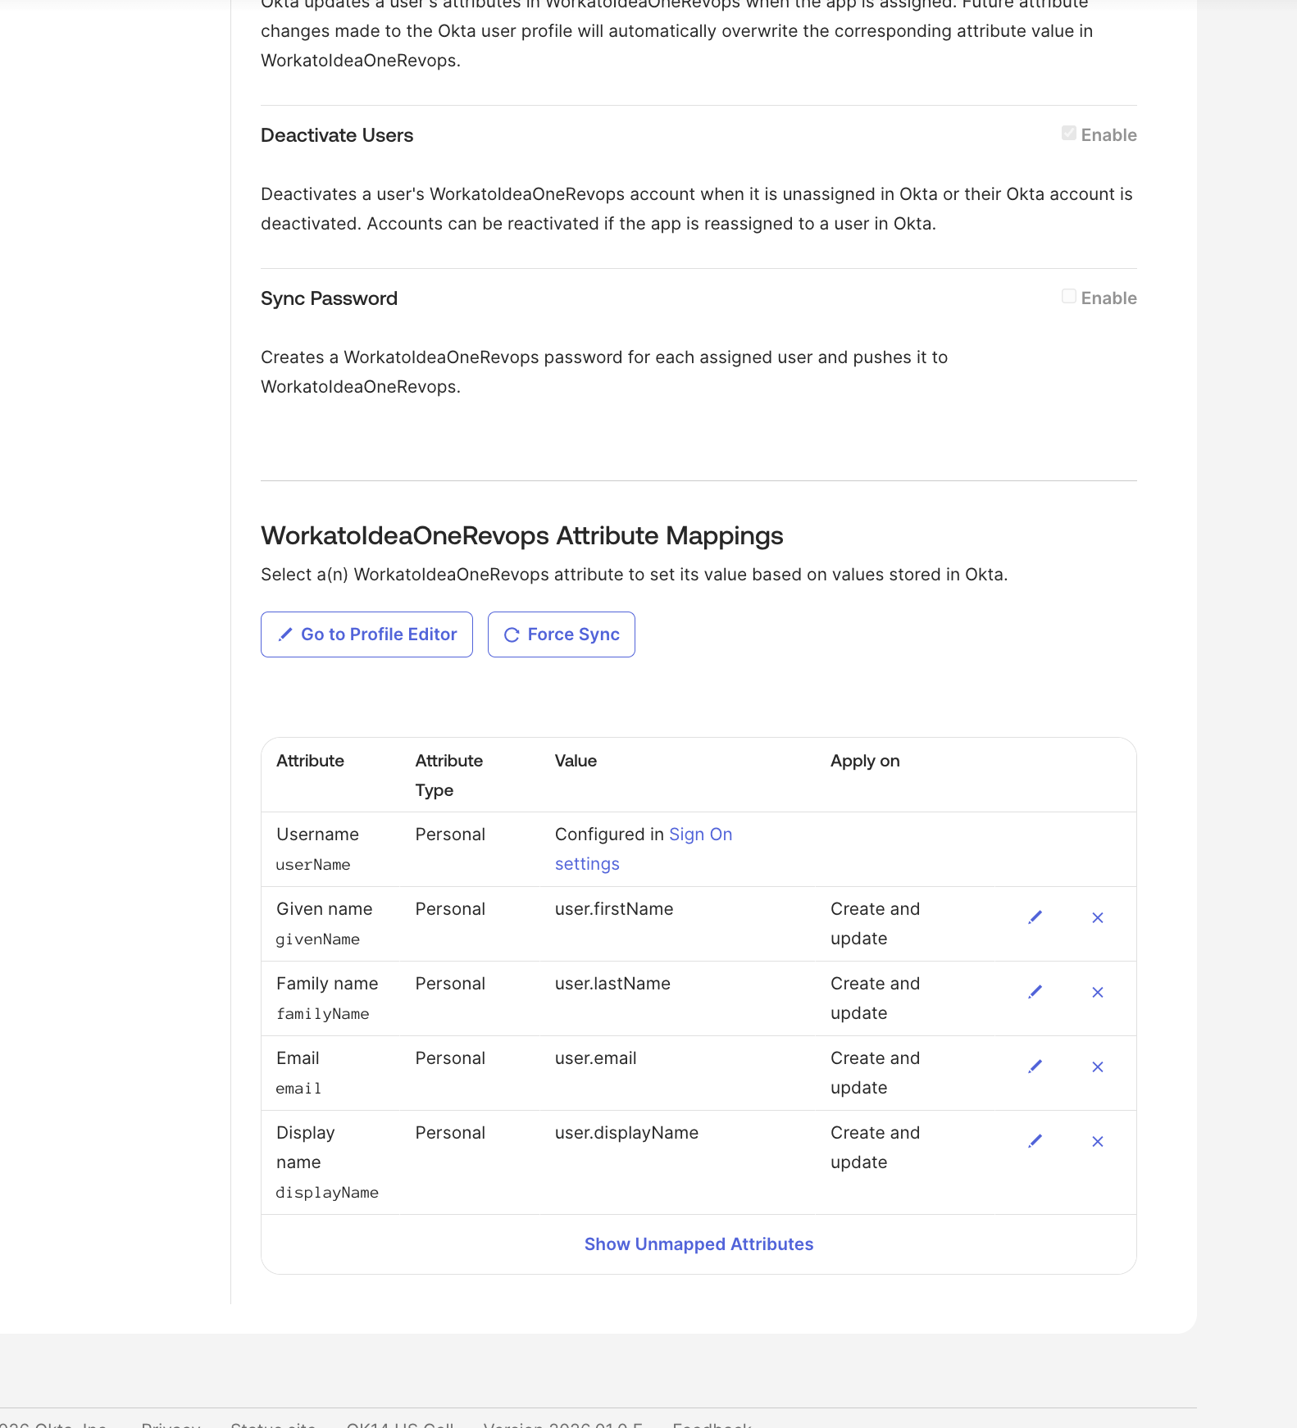Click the givenName attribute code text

pos(318,939)
